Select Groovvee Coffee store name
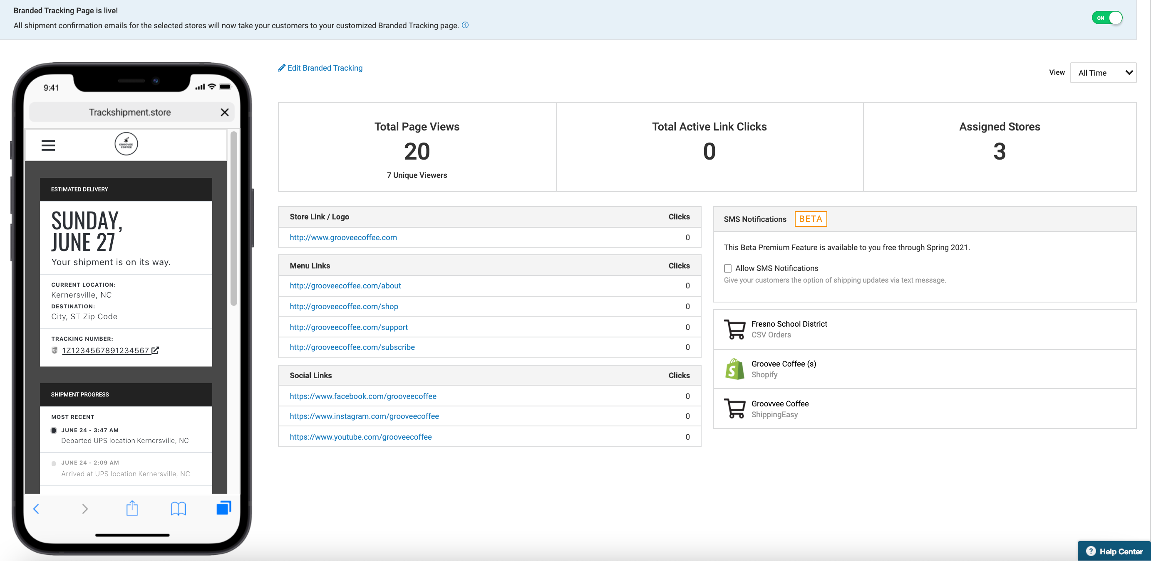 coord(780,404)
